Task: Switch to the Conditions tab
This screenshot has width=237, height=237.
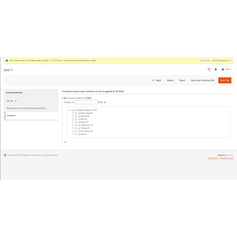Action: 11,115
